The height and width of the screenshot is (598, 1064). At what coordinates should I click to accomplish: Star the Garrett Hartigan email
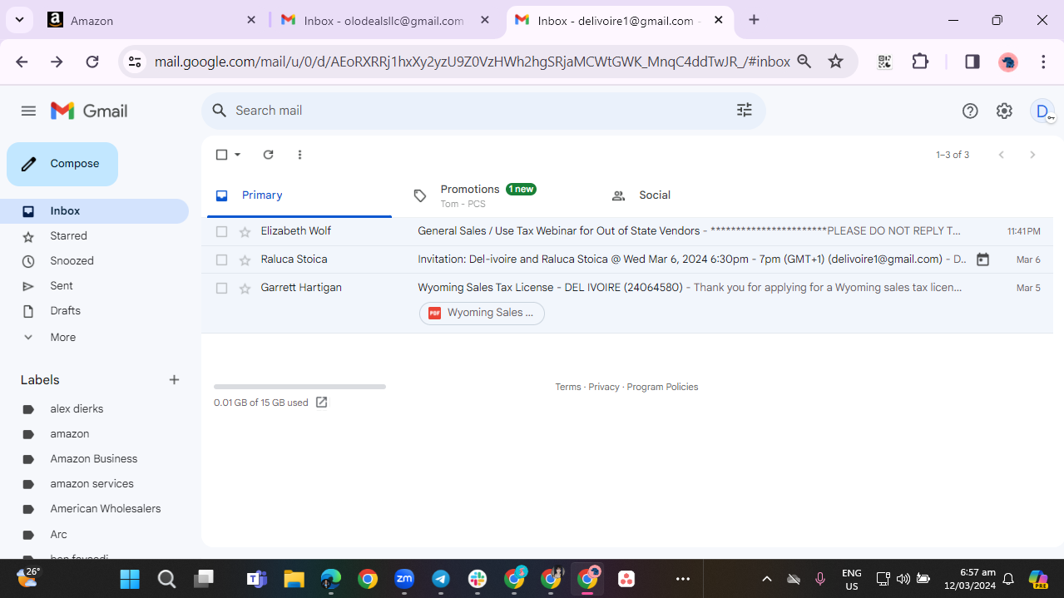tap(245, 289)
